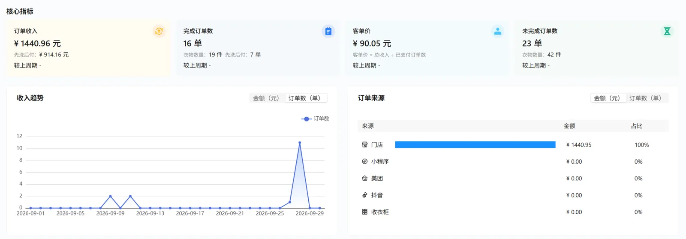Click the 抖音 source icon
686x239 pixels.
pos(365,195)
